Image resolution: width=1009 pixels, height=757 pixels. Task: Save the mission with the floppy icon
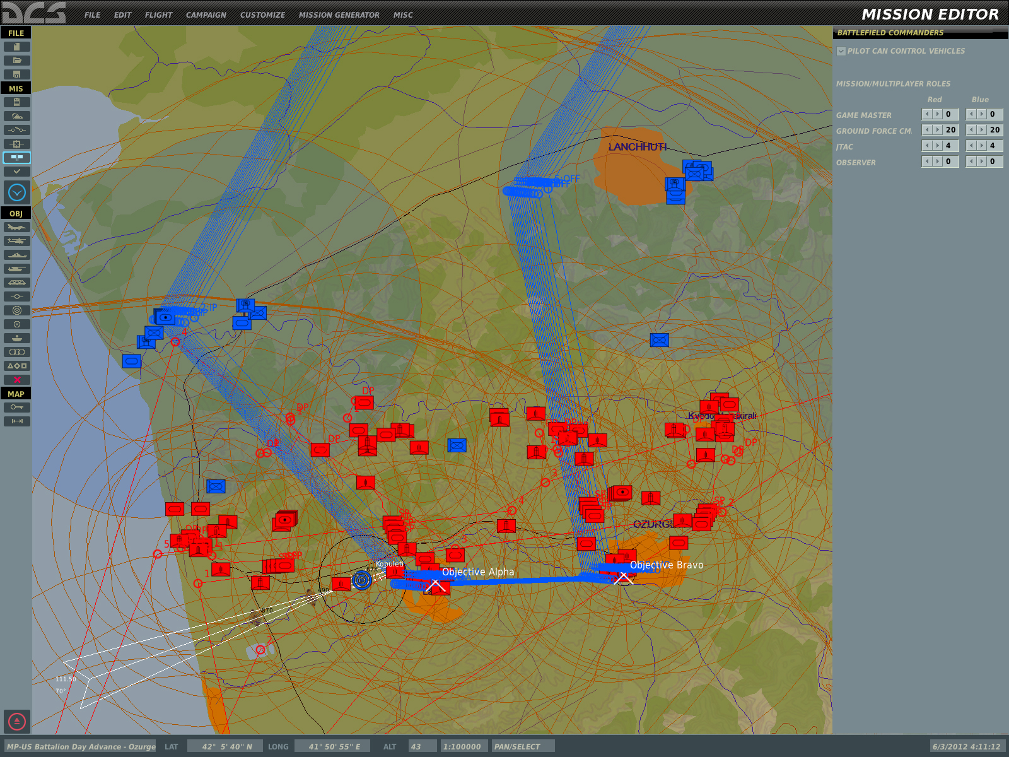(x=17, y=74)
